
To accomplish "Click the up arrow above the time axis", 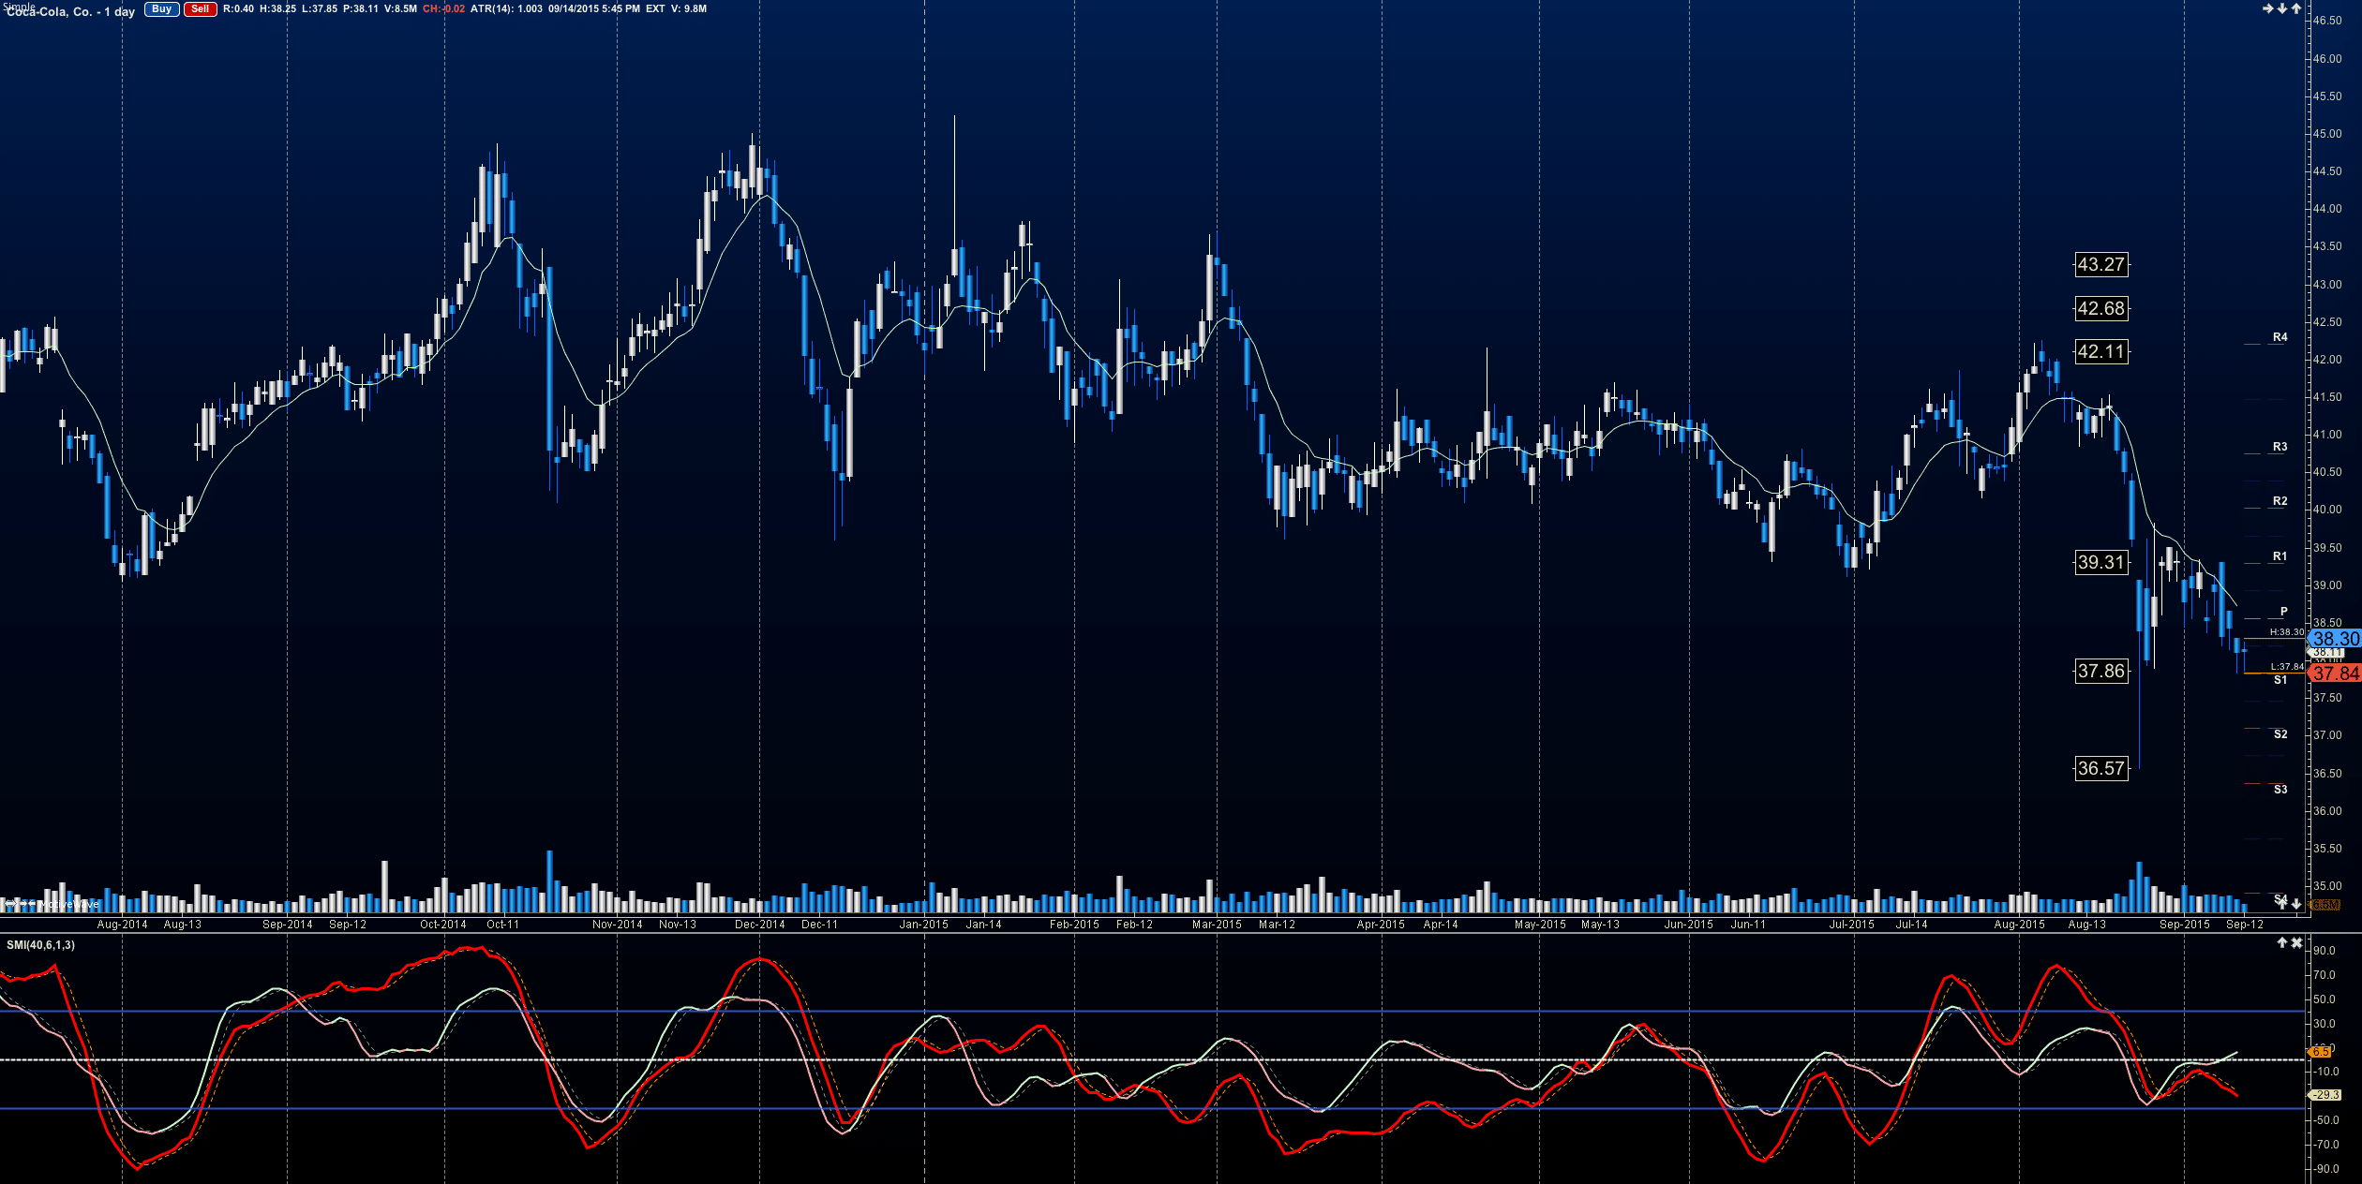I will 2282,903.
